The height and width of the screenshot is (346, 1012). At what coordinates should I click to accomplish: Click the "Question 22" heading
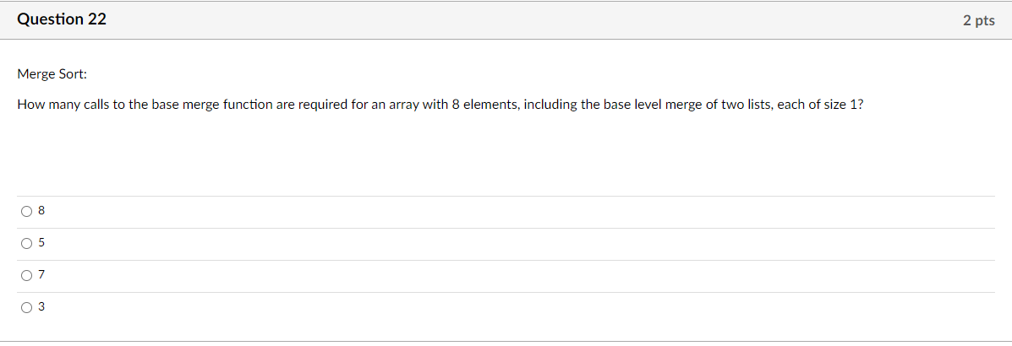tap(62, 20)
